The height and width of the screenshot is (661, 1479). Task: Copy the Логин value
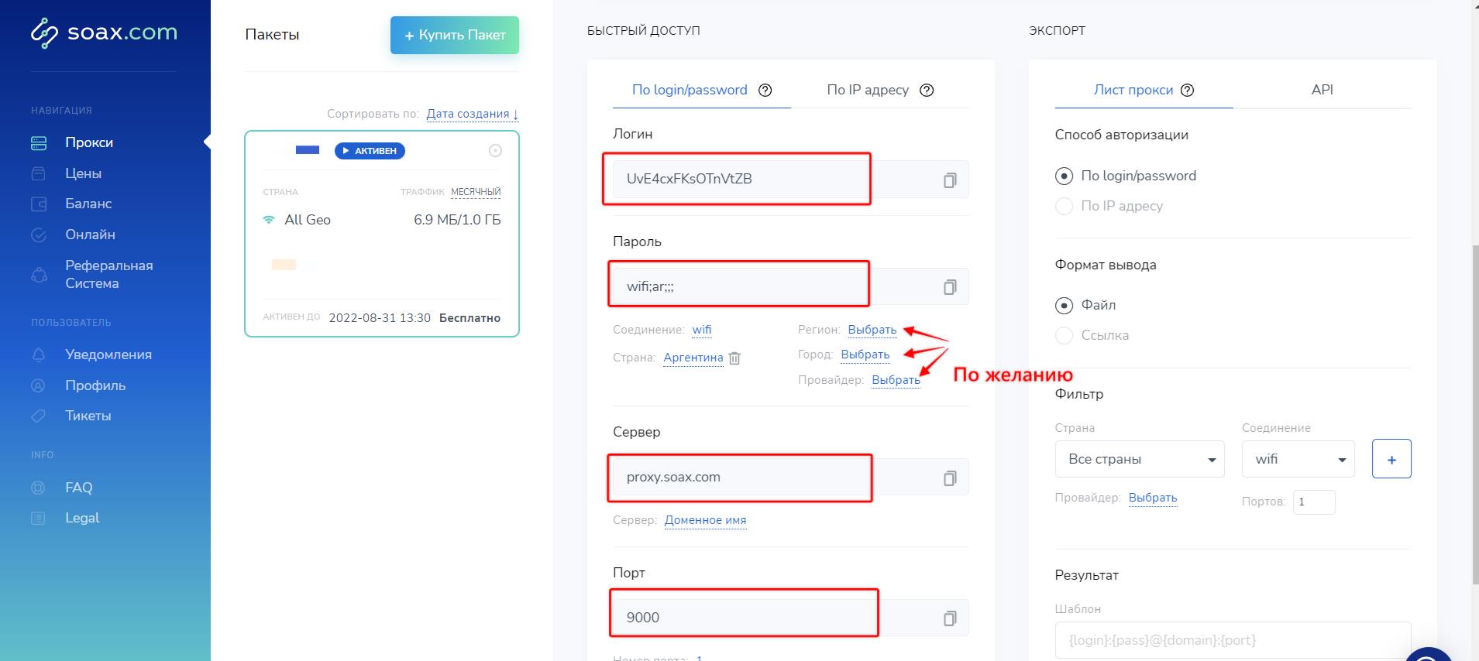950,180
